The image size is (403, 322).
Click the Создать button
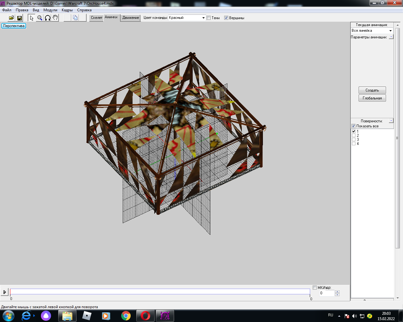point(372,90)
